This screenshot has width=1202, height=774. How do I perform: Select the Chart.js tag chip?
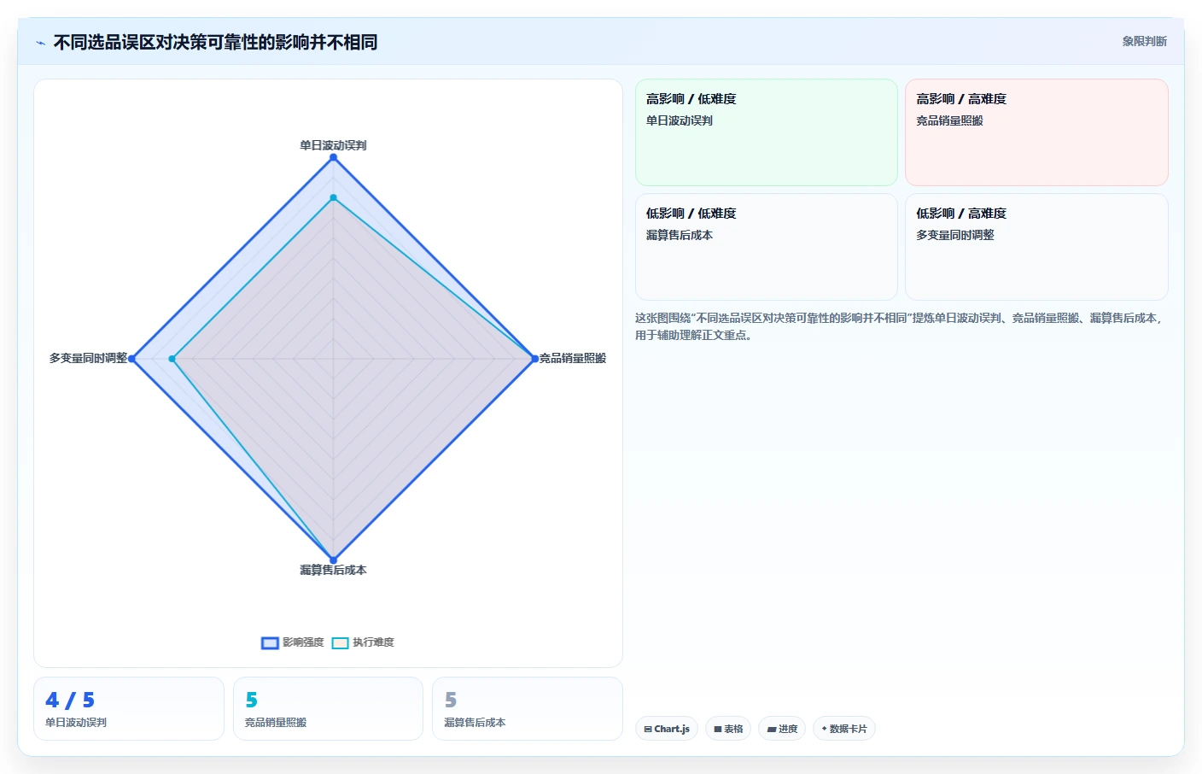tap(667, 729)
